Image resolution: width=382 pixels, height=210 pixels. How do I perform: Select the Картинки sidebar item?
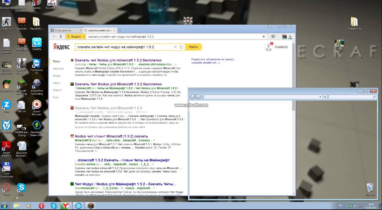[x=58, y=69]
